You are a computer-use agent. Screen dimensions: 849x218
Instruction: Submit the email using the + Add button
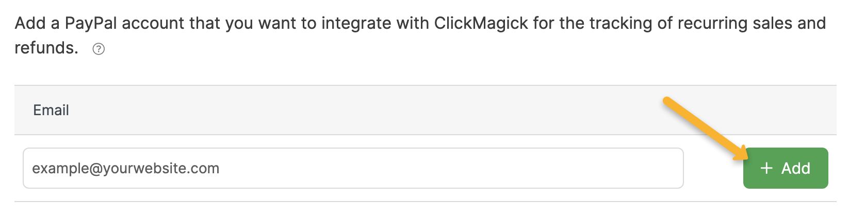tap(785, 168)
